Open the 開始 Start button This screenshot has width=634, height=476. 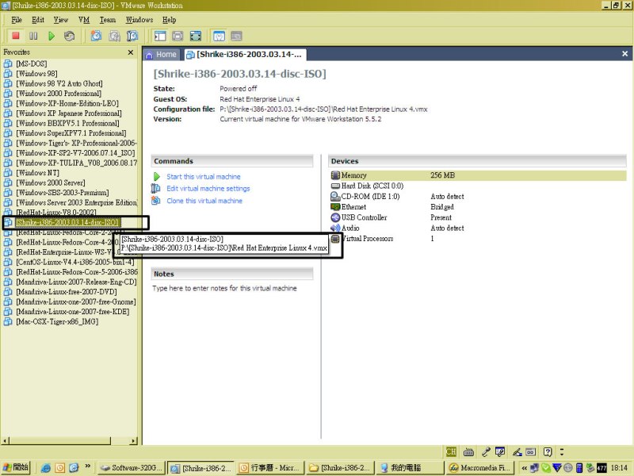(15, 467)
